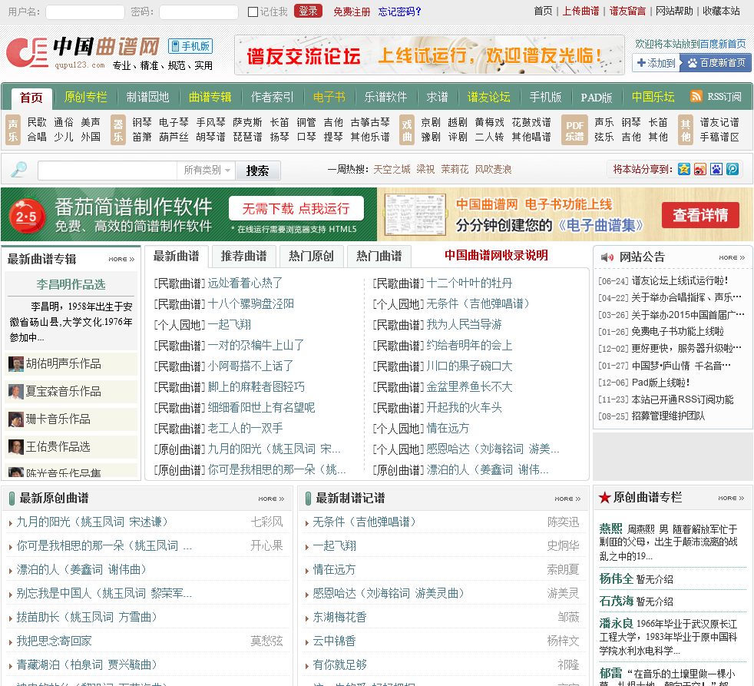754x686 pixels.
Task: Switch to 热门曲谱 tab
Action: [379, 257]
